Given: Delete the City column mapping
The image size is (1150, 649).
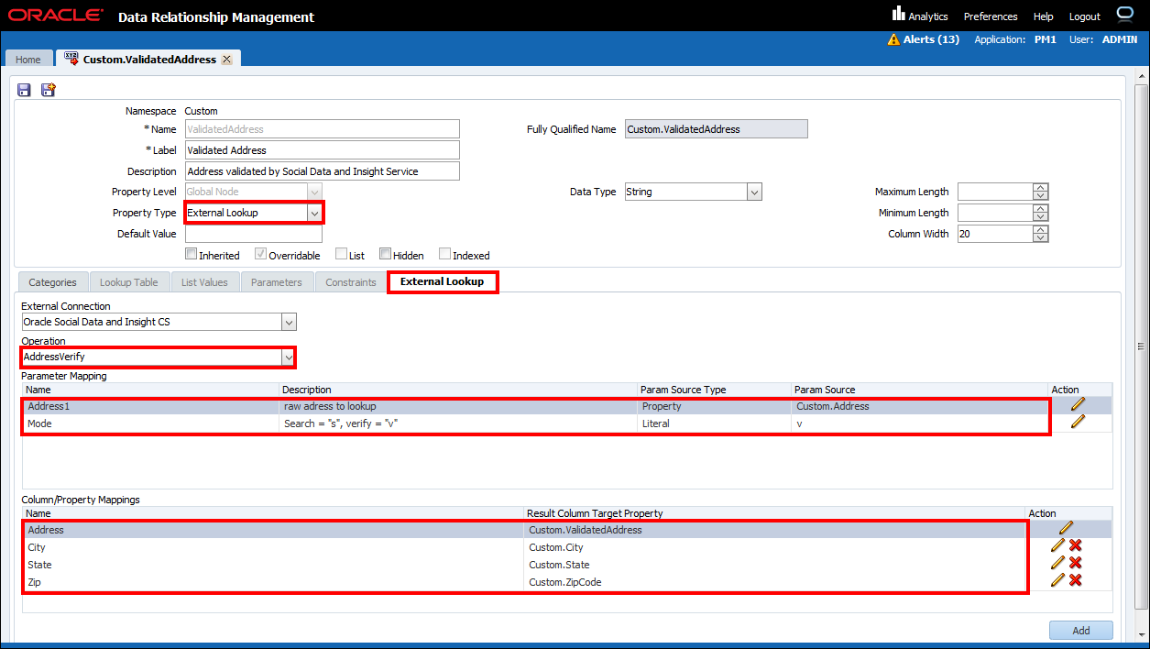Looking at the screenshot, I should coord(1076,545).
